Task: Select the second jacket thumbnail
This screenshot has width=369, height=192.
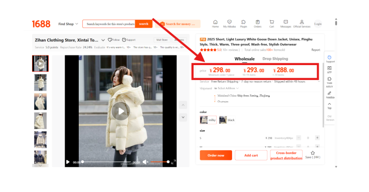Action: tap(40, 83)
